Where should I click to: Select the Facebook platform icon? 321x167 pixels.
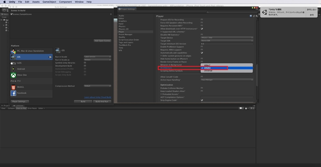pos(13,93)
